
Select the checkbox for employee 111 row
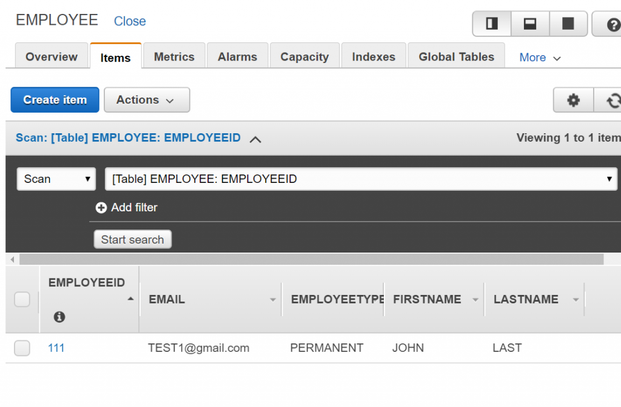pyautogui.click(x=22, y=348)
